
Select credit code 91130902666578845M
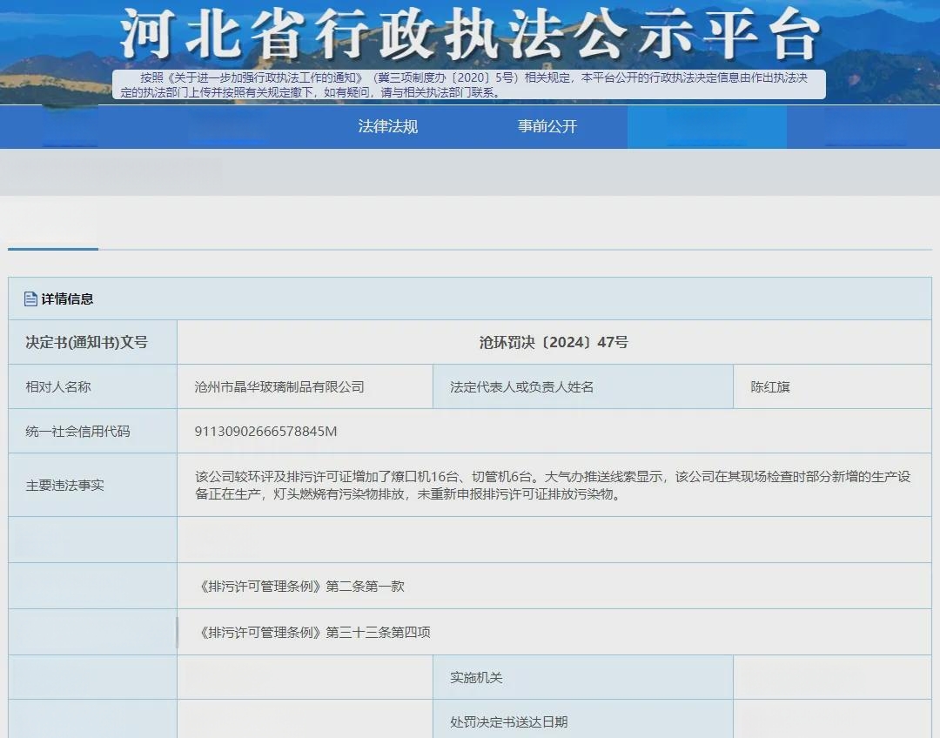(265, 432)
